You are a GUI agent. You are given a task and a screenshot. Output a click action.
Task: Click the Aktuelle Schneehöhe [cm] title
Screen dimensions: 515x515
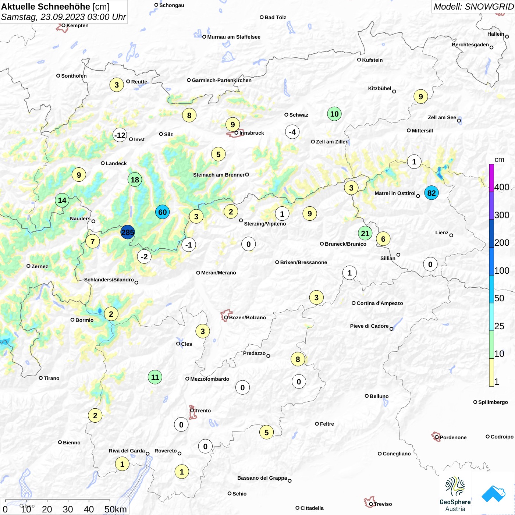coord(55,7)
